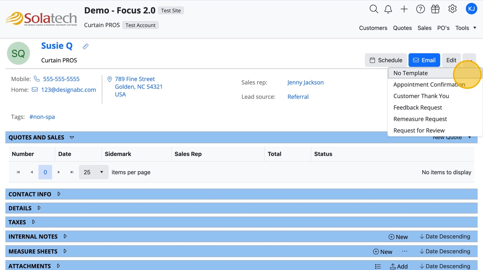The image size is (483, 270).
Task: Open the help question mark icon
Action: [x=420, y=9]
